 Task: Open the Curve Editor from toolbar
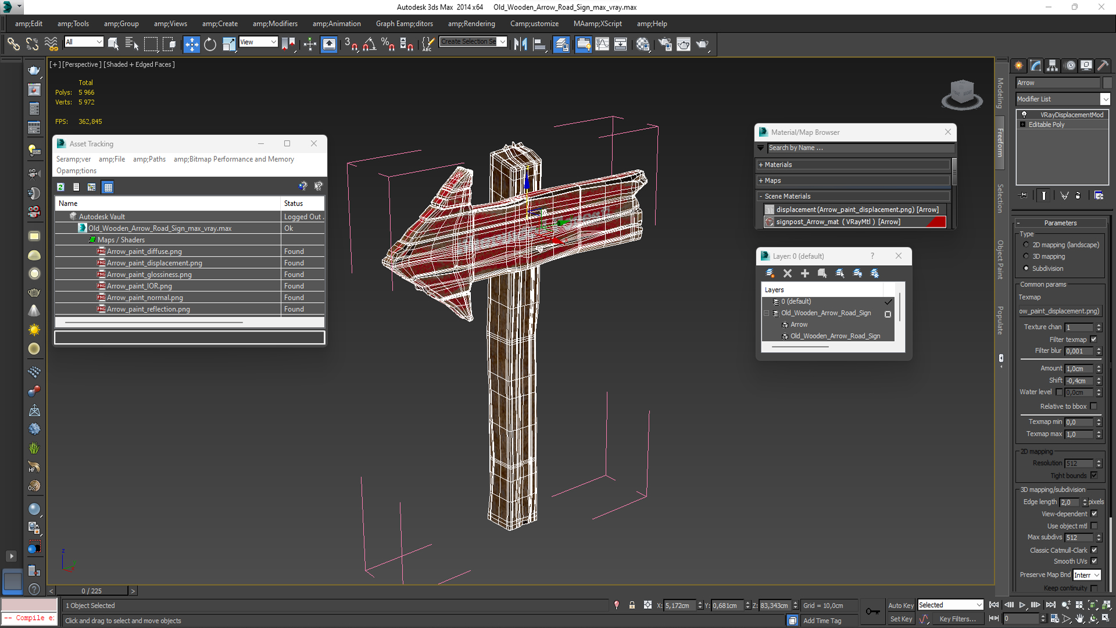[x=602, y=44]
